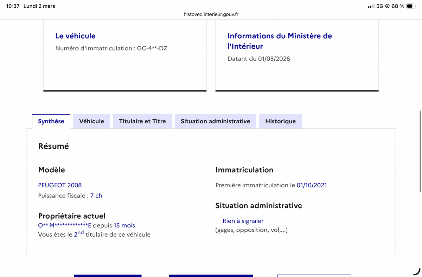Tap the cellular signal bars icon

(x=371, y=6)
